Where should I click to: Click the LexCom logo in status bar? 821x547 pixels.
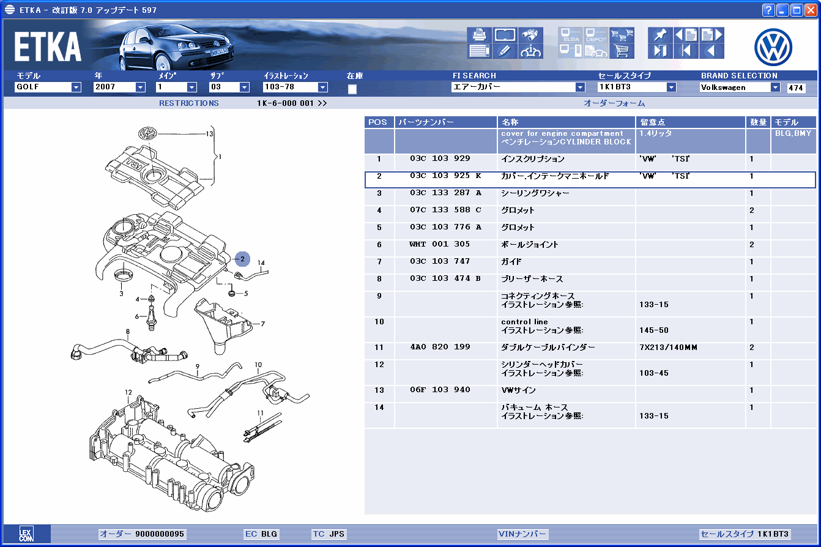click(25, 533)
